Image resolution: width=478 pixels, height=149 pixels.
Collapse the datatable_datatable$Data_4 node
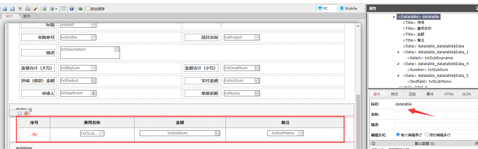click(398, 64)
